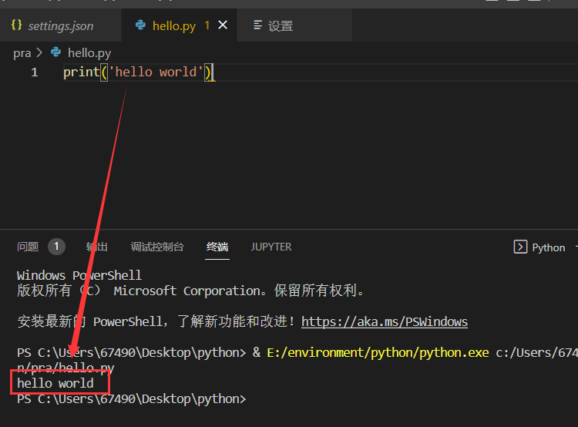Click line number 1 in the gutter
The width and height of the screenshot is (578, 427).
coord(35,72)
